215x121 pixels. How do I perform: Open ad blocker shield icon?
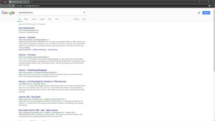coord(209,6)
